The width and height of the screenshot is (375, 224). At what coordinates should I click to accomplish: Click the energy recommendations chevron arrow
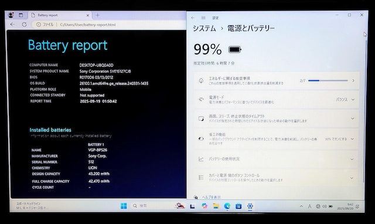(353, 81)
